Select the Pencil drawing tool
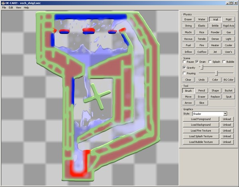This screenshot has width=239, height=187. 202,91
